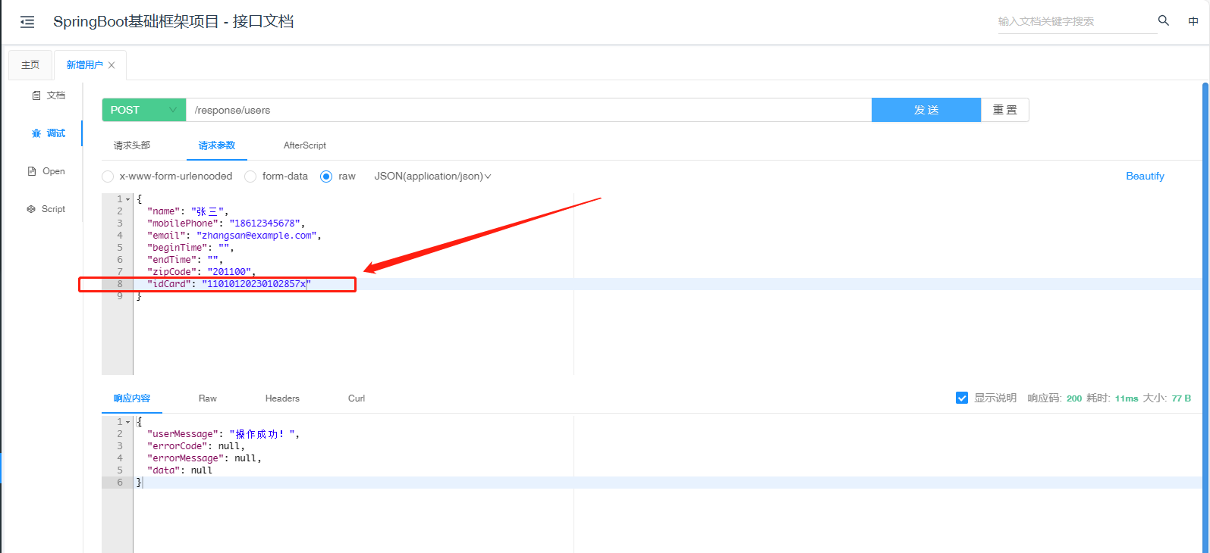The width and height of the screenshot is (1210, 553).
Task: Open the POST method dropdown
Action: click(x=144, y=110)
